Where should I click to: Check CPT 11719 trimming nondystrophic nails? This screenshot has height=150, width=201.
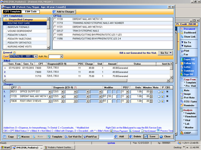tap(55, 23)
